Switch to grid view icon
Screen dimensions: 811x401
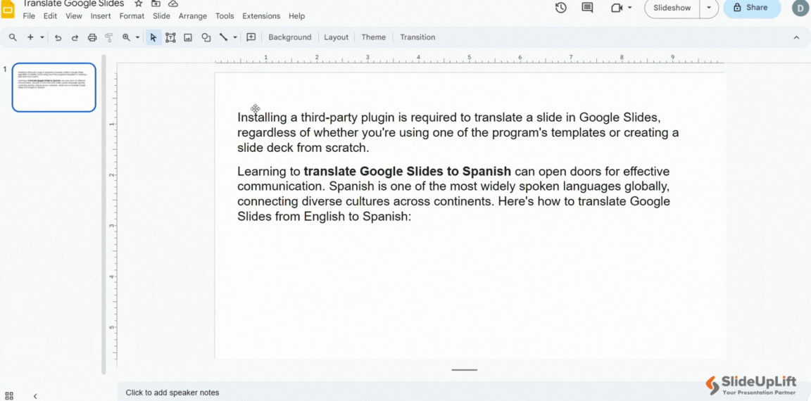pos(8,396)
